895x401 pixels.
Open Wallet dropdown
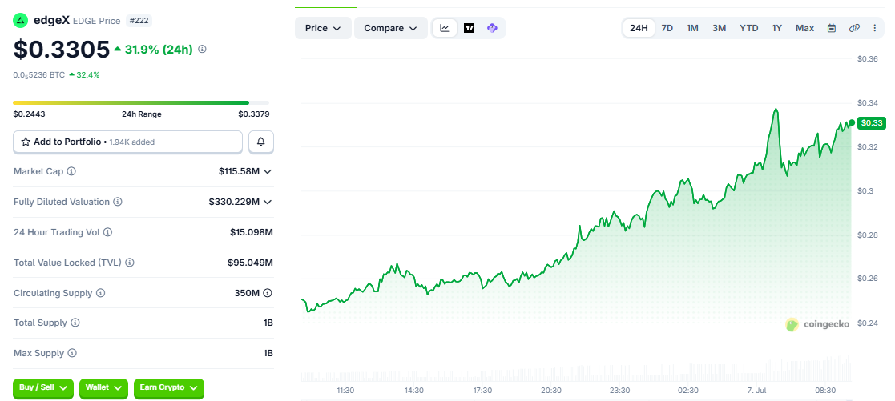point(103,388)
